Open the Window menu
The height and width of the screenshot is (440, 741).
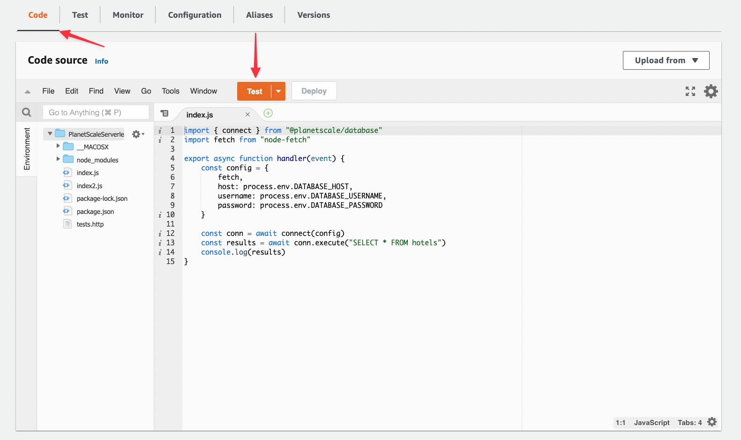point(203,91)
